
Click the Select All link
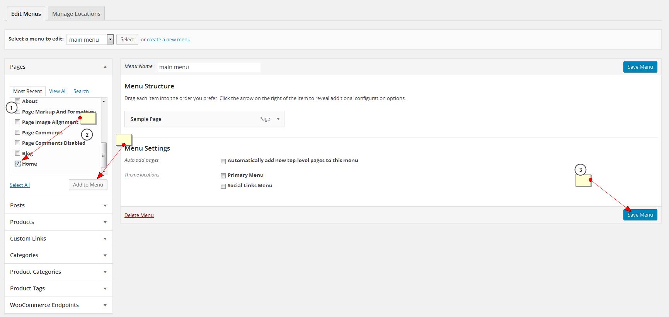[x=20, y=185]
